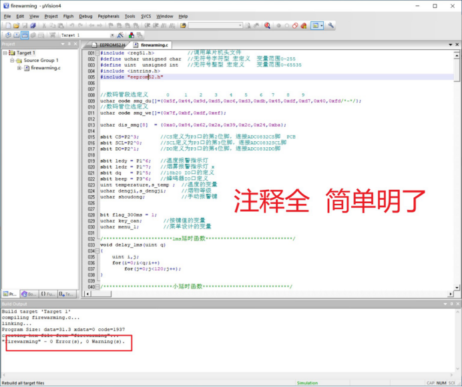Select Source Group 1 folder
The height and width of the screenshot is (387, 462).
point(41,61)
